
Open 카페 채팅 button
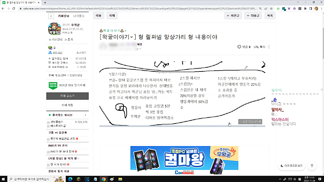(67, 105)
